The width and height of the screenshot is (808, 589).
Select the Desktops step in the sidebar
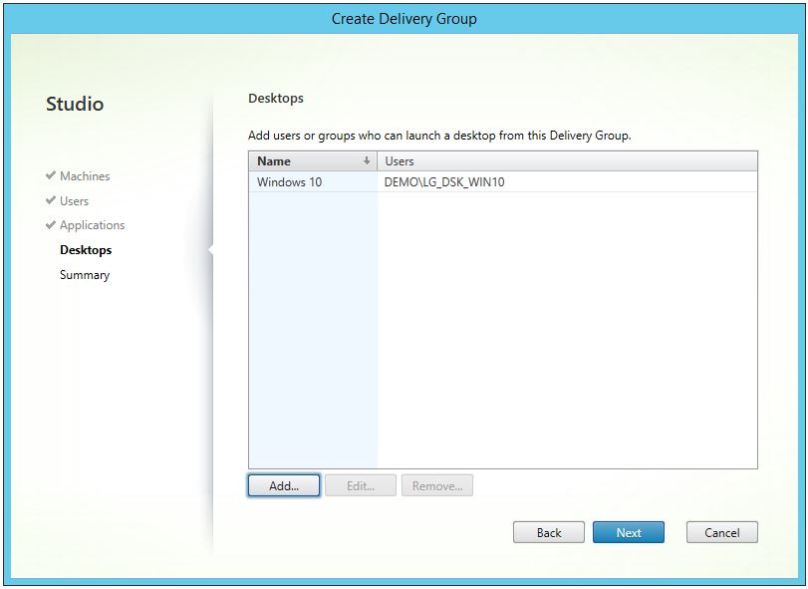[x=87, y=250]
